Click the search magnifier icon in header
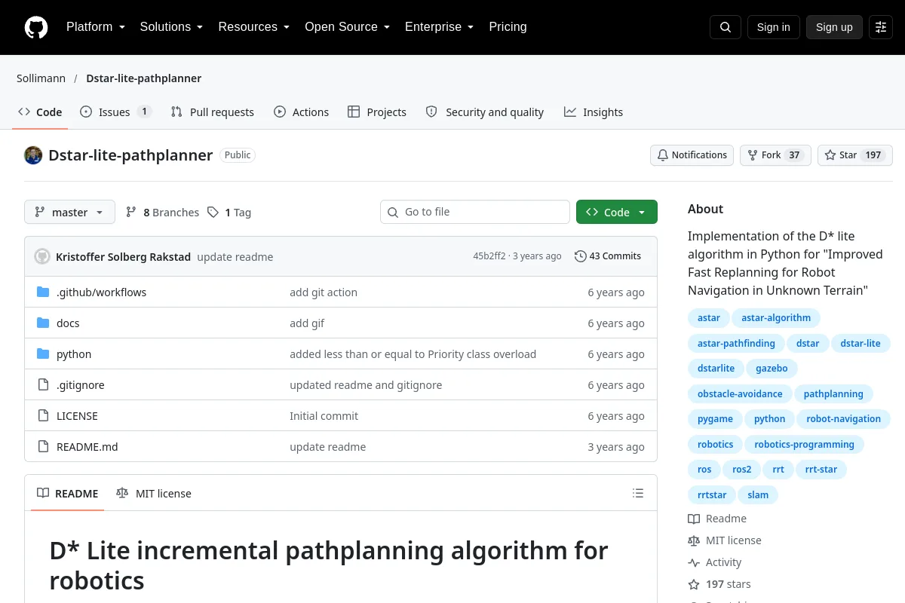The image size is (905, 603). click(x=726, y=27)
